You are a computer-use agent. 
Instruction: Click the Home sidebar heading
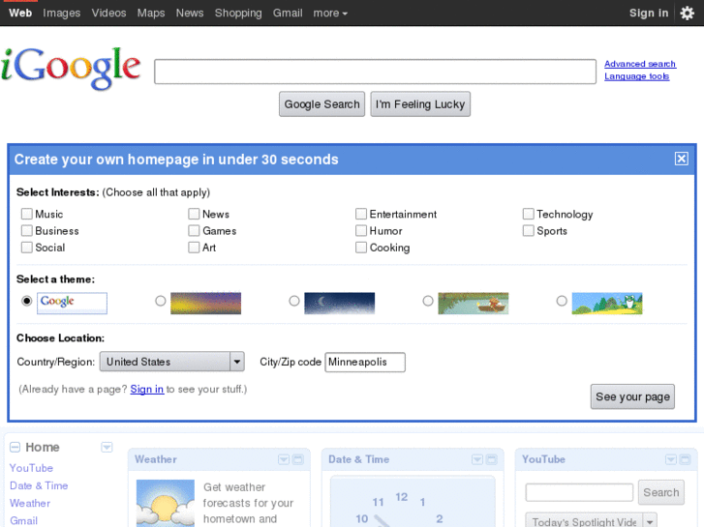tap(43, 447)
